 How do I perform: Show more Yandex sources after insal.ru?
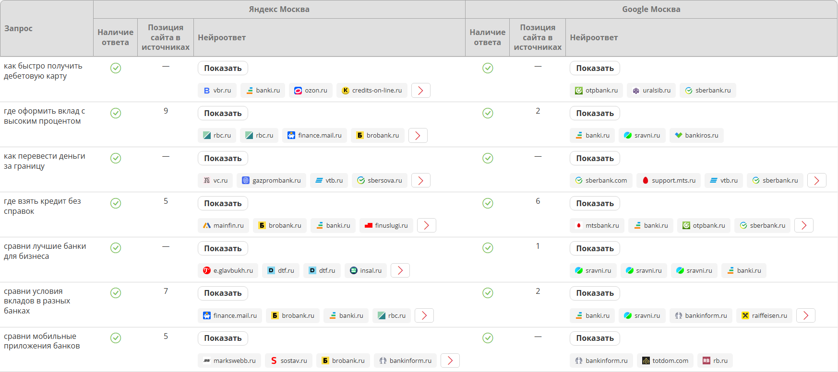(400, 271)
